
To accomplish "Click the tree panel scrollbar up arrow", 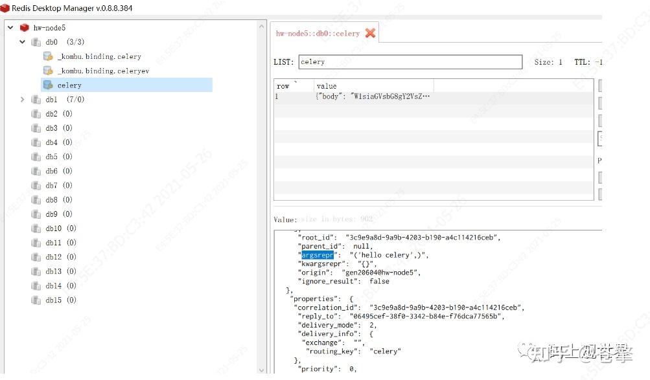I will [261, 27].
